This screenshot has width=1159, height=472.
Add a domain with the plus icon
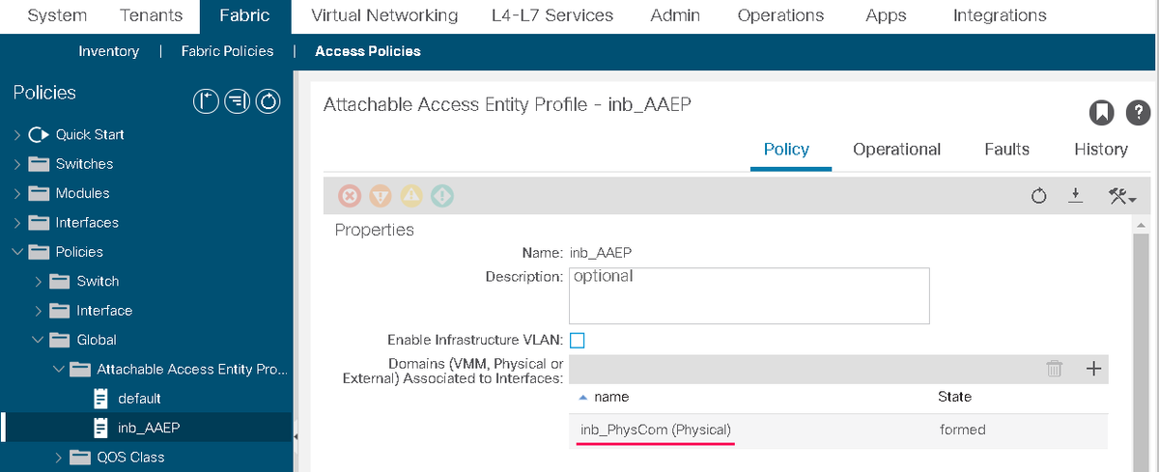click(x=1093, y=368)
